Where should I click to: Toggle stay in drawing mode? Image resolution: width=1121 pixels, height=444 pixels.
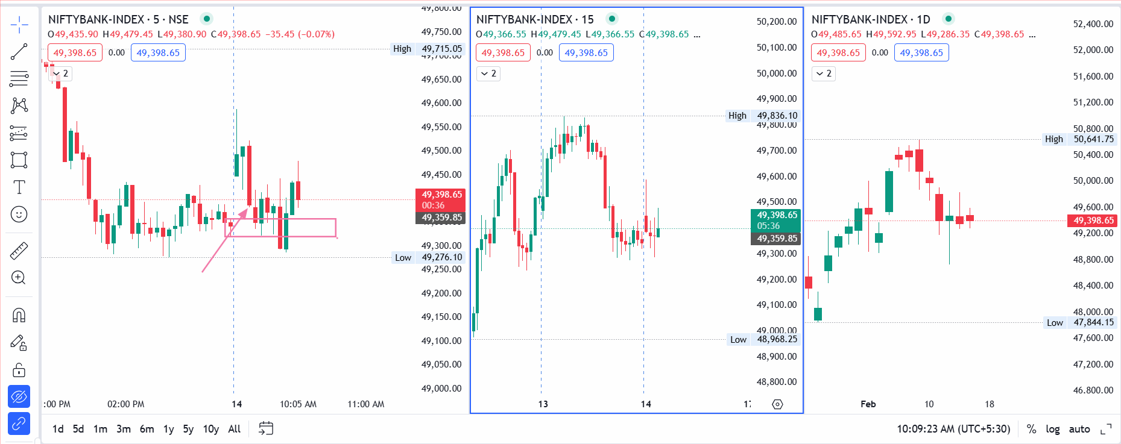tap(19, 343)
